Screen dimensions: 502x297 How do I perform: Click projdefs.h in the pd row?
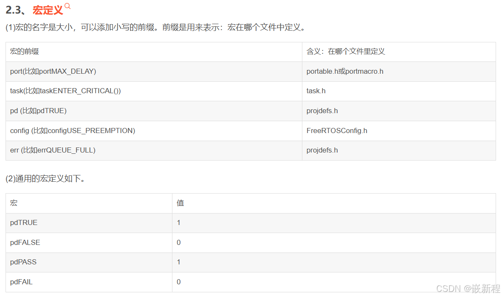(399, 111)
